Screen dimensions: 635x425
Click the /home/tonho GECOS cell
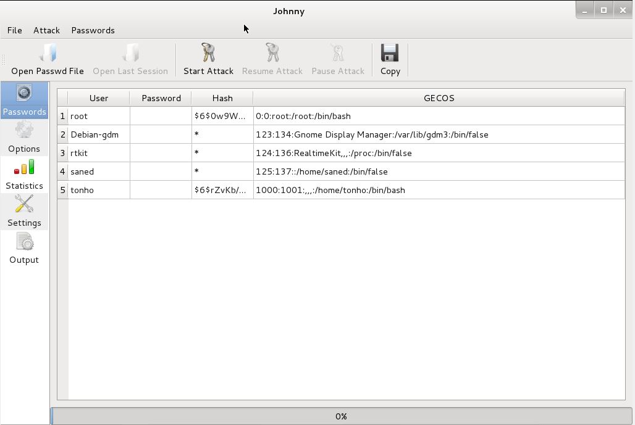pos(439,190)
